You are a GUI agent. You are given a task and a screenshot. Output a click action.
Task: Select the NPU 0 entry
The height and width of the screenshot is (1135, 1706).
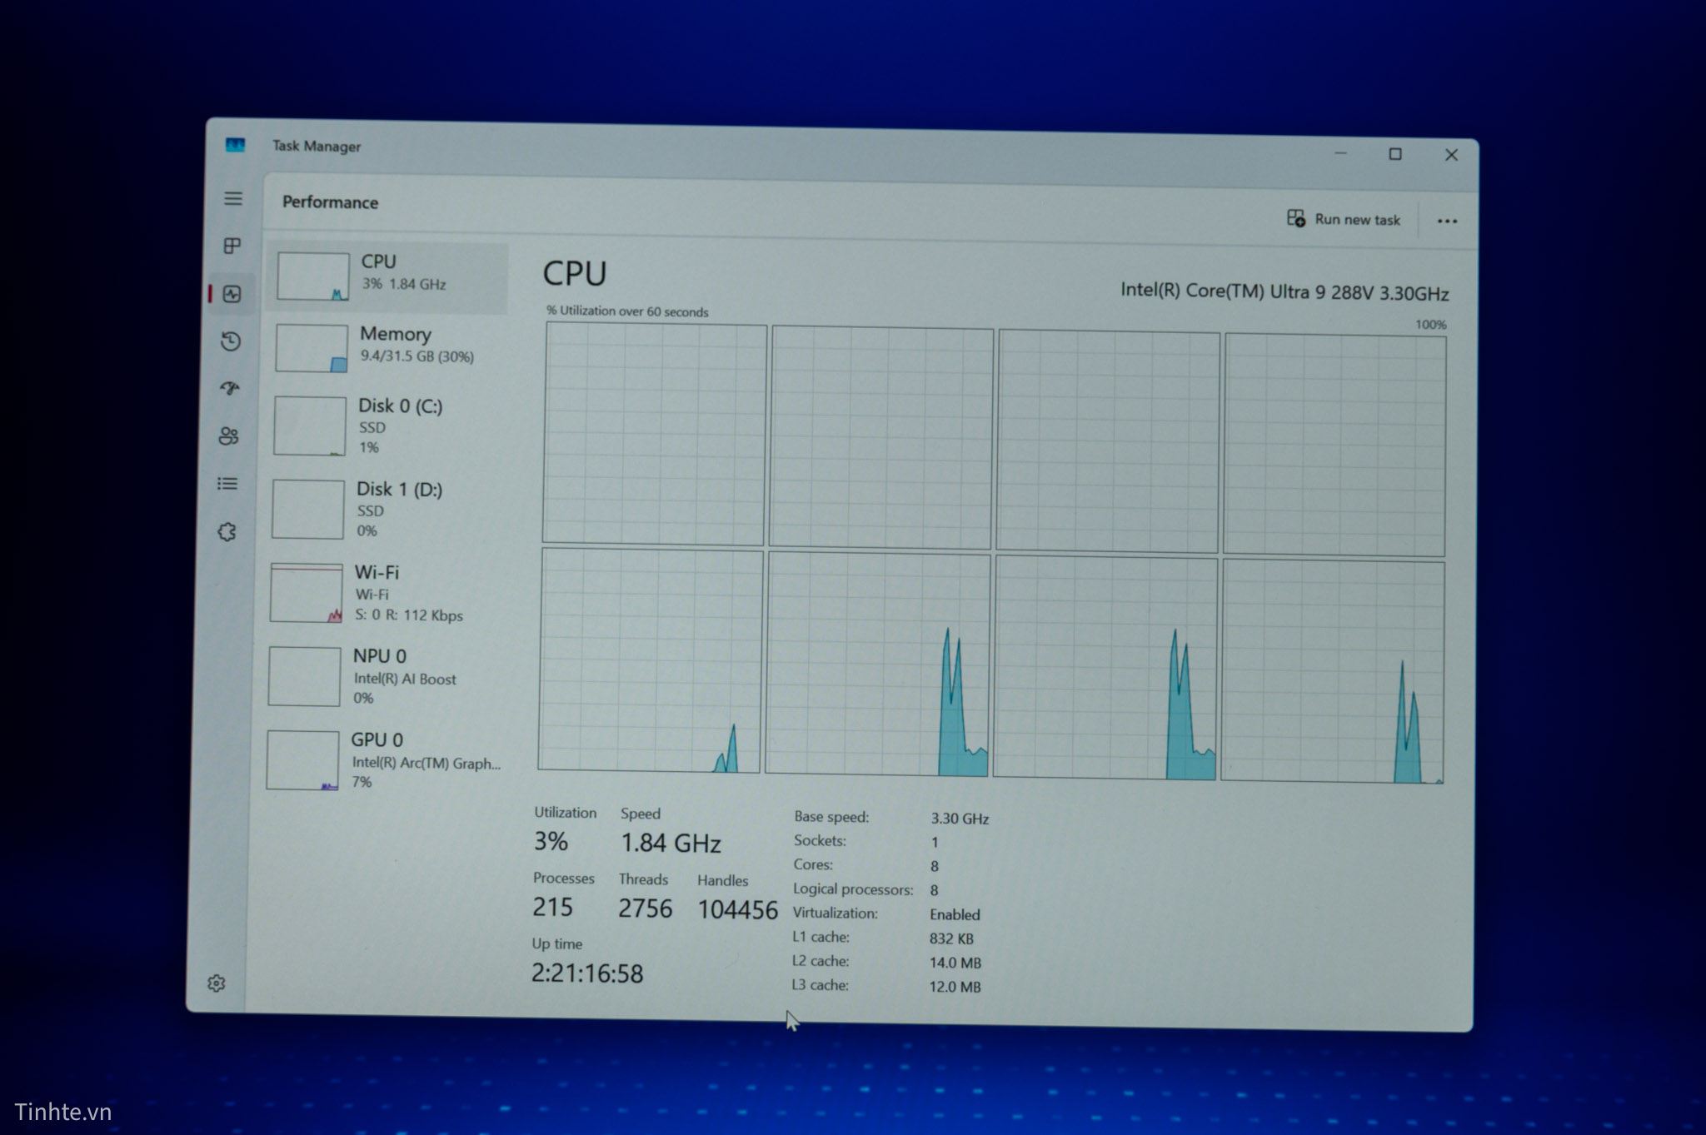[379, 676]
